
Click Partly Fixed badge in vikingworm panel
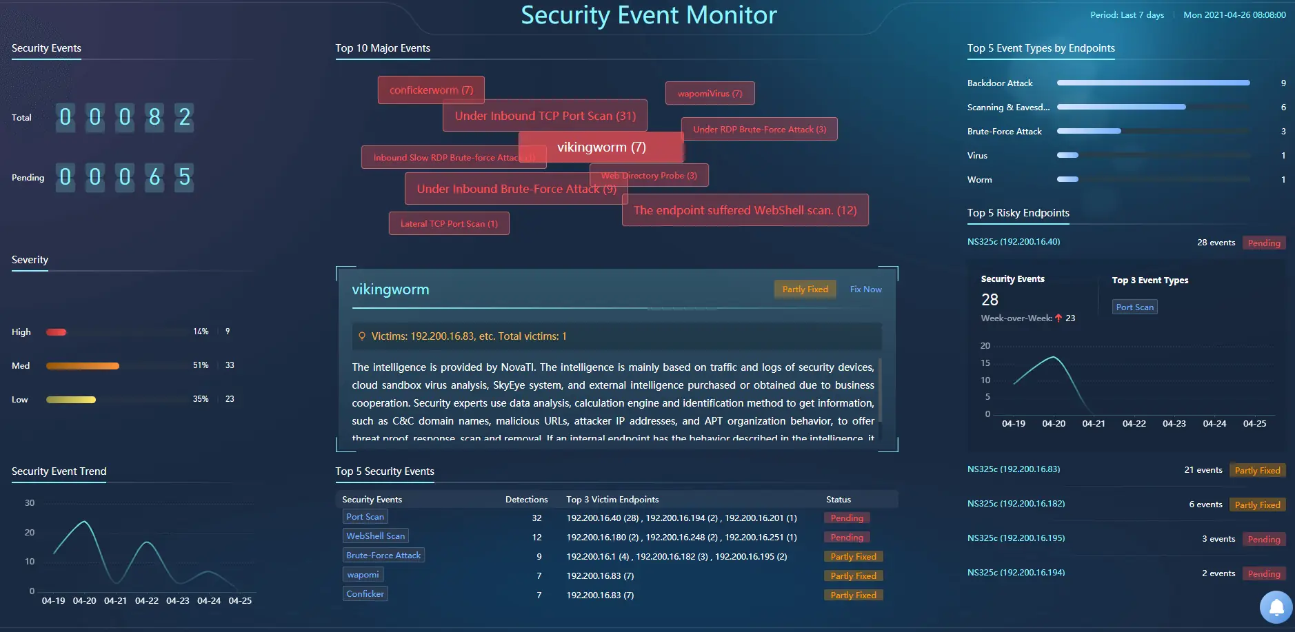[805, 289]
